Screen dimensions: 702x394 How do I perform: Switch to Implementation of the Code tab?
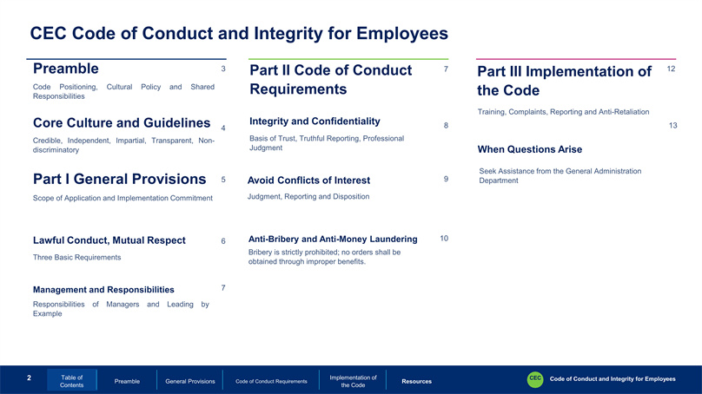coord(353,381)
